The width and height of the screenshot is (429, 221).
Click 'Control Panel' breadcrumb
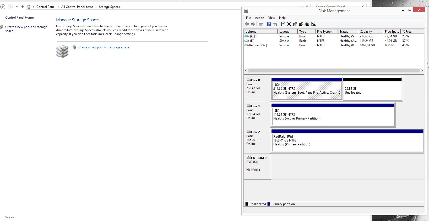coord(46,7)
